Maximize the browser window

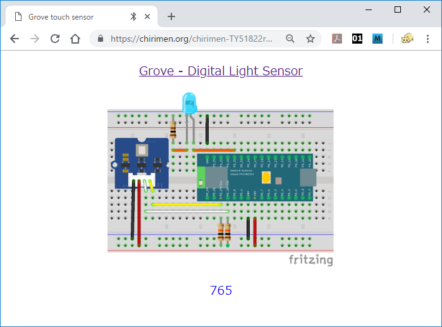click(x=398, y=9)
